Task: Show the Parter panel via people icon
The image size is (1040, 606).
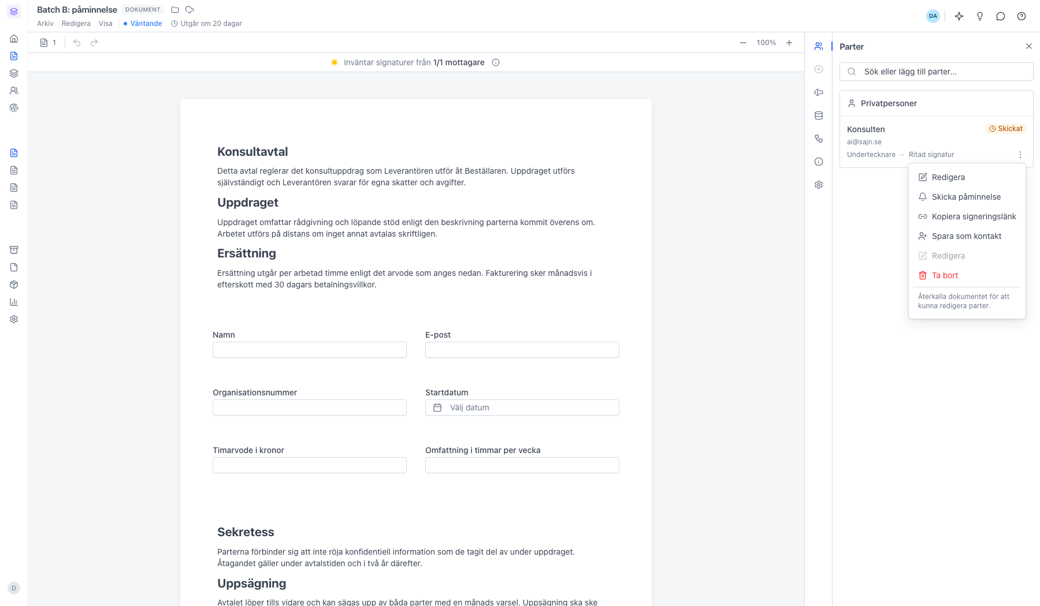Action: click(819, 46)
